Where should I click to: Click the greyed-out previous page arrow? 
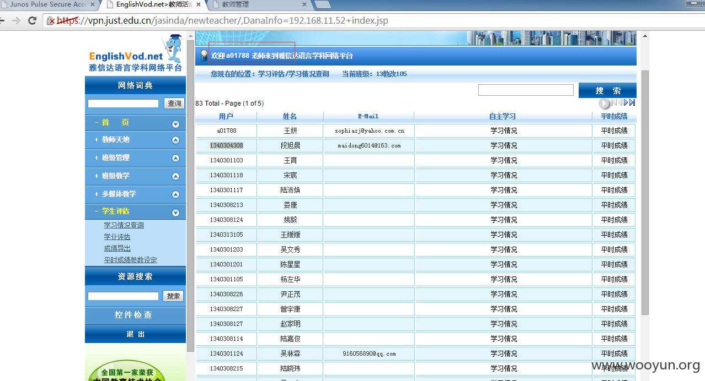click(620, 102)
